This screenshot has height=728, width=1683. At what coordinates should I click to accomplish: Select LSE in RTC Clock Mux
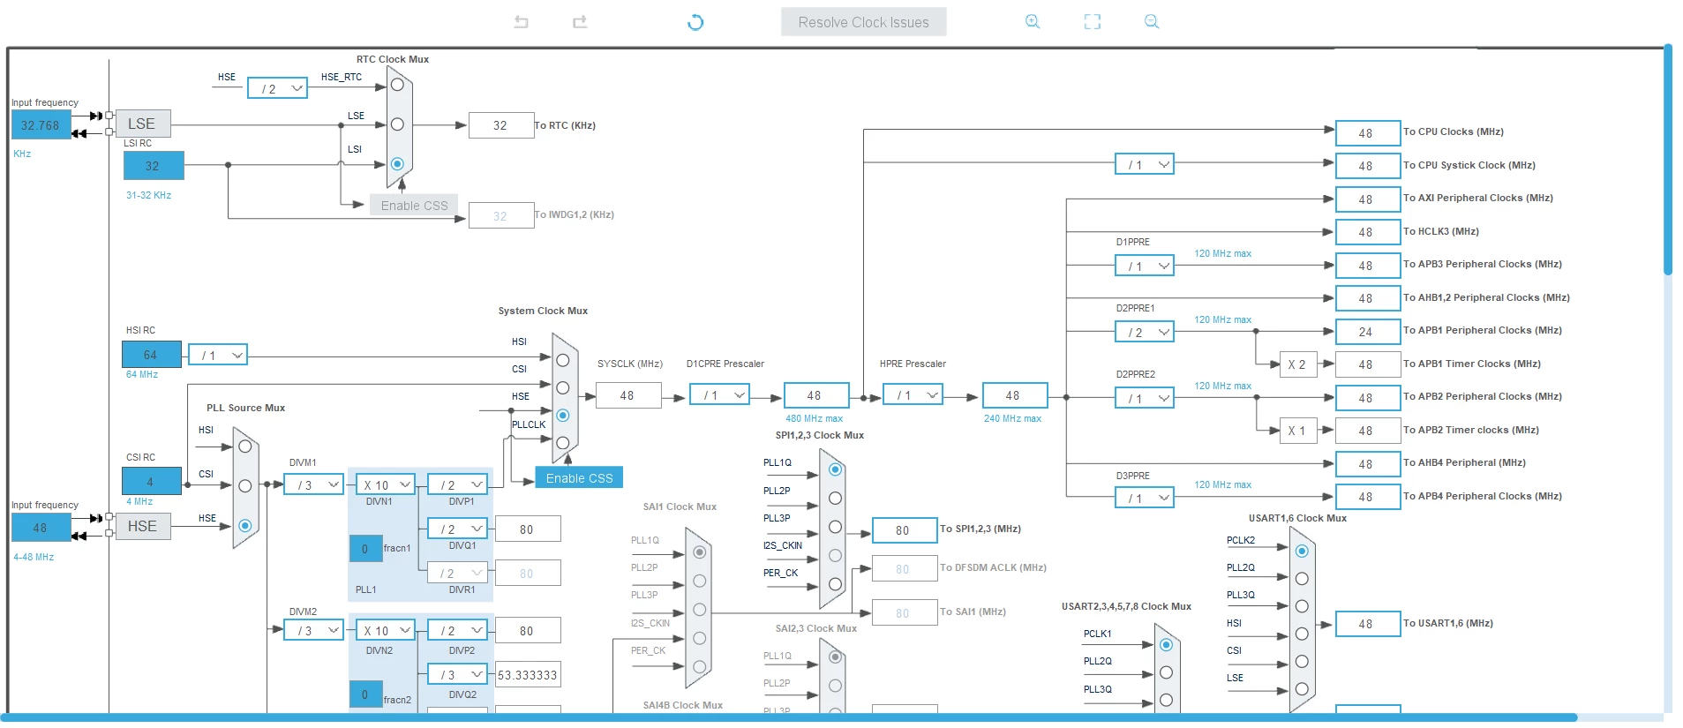397,124
